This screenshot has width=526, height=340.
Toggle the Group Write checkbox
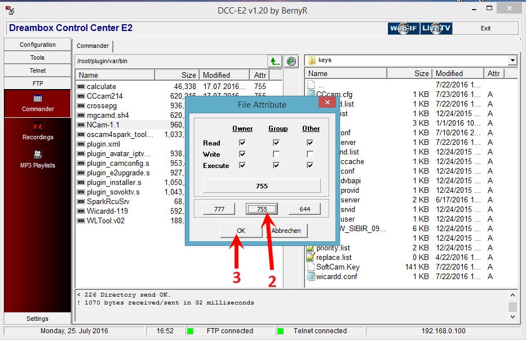coord(276,154)
